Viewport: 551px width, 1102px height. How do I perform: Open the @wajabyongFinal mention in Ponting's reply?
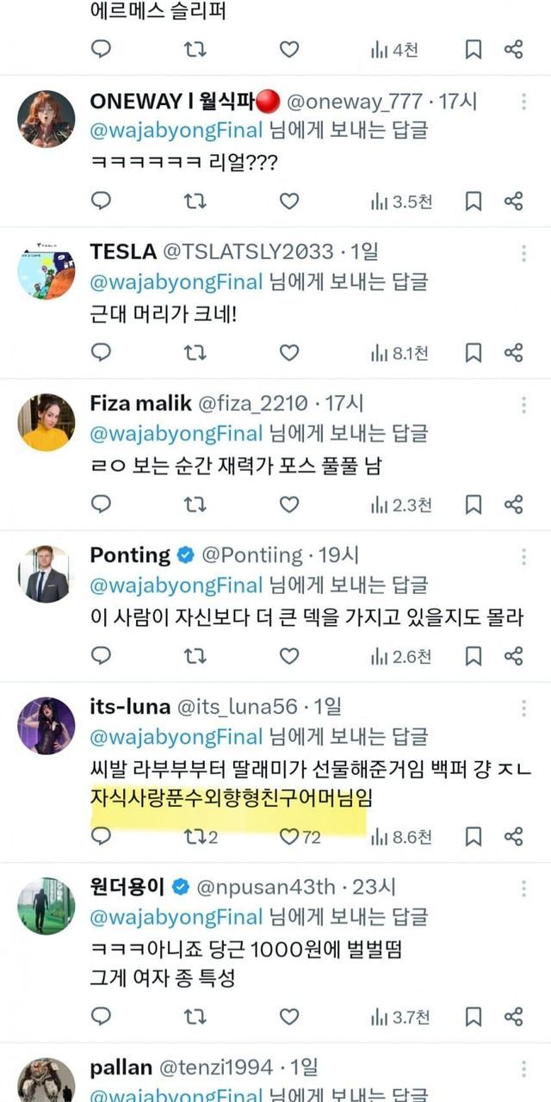[176, 585]
